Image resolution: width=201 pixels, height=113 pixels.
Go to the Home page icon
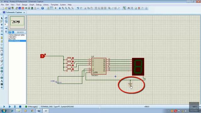coord(17,8)
